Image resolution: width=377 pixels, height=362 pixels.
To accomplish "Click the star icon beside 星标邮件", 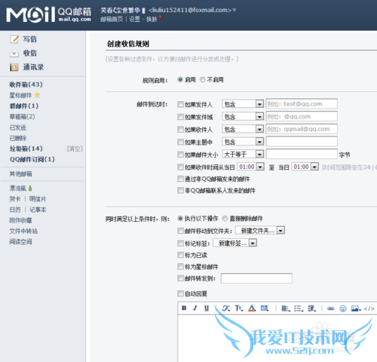I will point(37,95).
